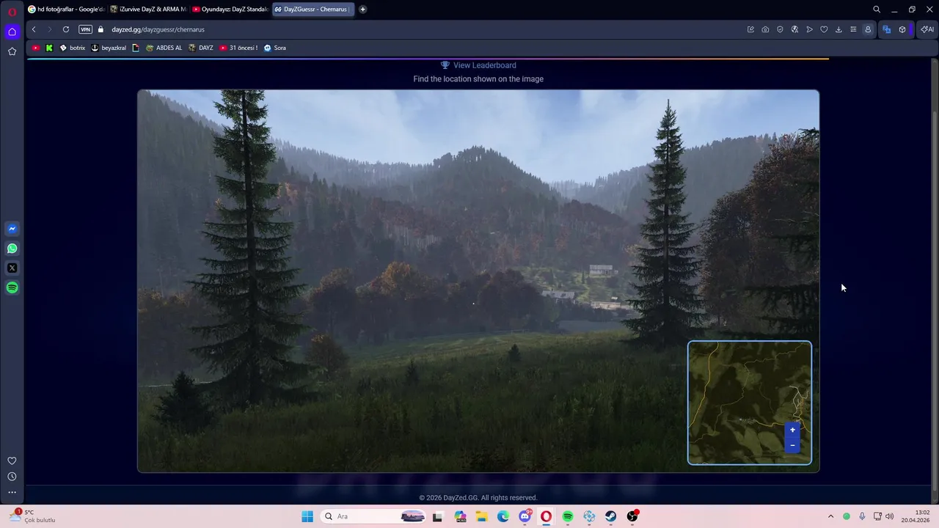The height and width of the screenshot is (528, 939).
Task: Open the page translate globe icon
Action: (794, 29)
